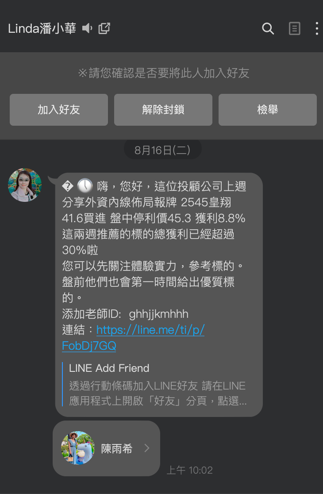Click the LINE Add Friend preview title
The height and width of the screenshot is (494, 323).
pyautogui.click(x=109, y=368)
